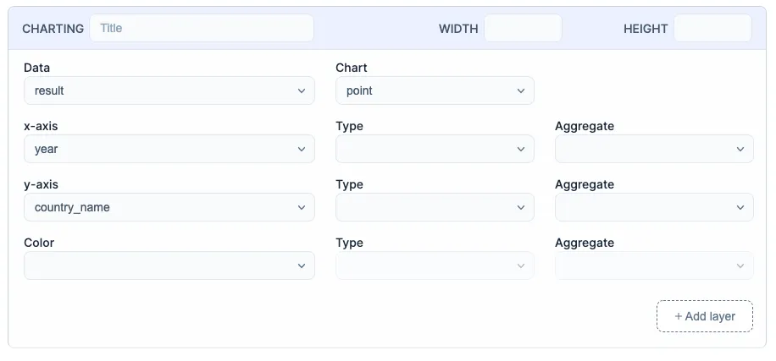The height and width of the screenshot is (361, 776).
Task: Open the empty Color field dropdown
Action: click(169, 265)
